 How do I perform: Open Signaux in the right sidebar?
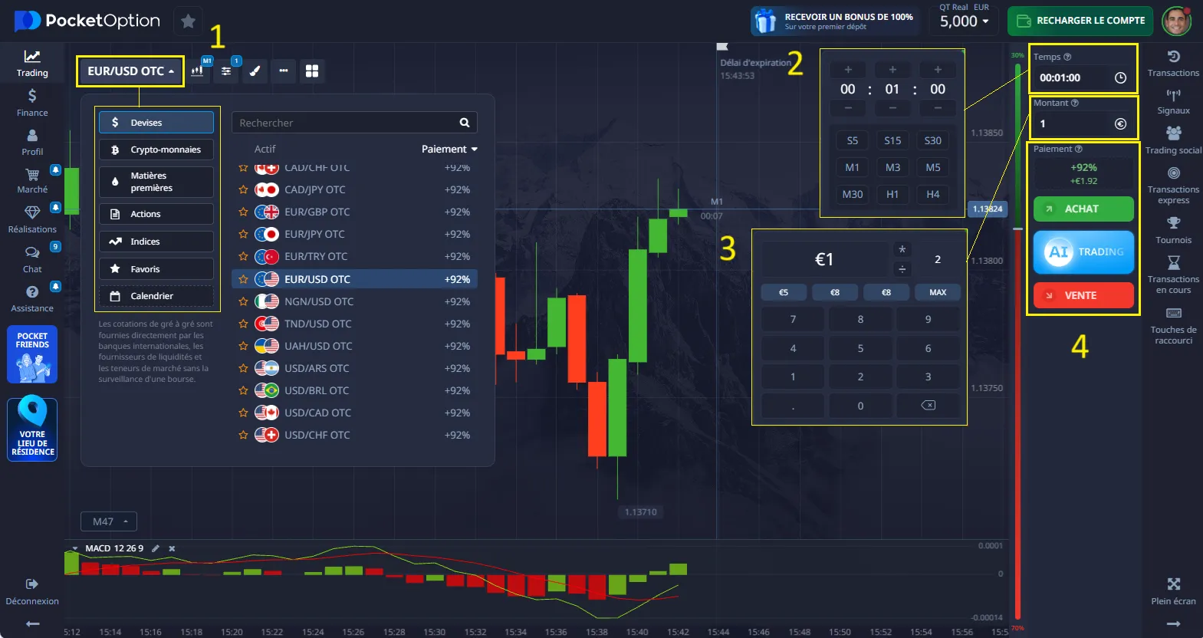1173,102
